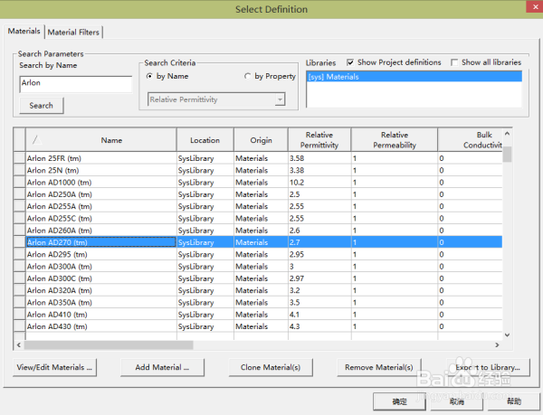Click the horizontal scroll left arrow
The width and height of the screenshot is (543, 415).
19,345
